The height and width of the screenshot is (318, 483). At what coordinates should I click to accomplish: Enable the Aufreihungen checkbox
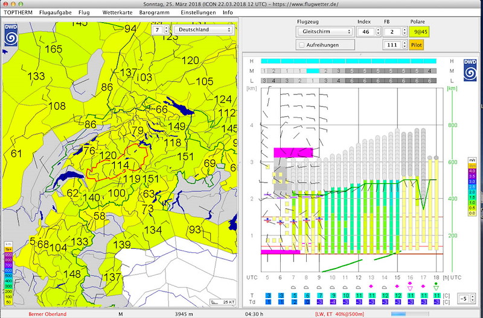301,45
